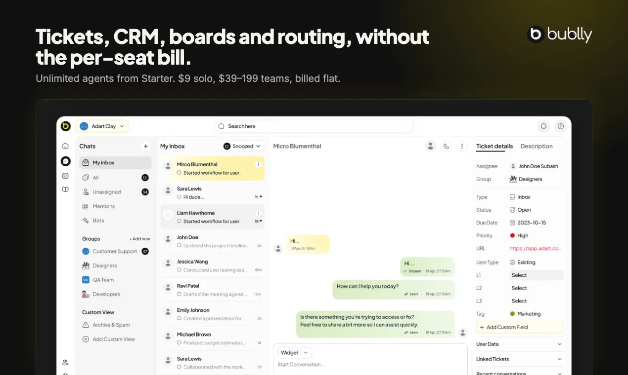Open the home icon in left sidebar
628x375 pixels.
tap(65, 146)
